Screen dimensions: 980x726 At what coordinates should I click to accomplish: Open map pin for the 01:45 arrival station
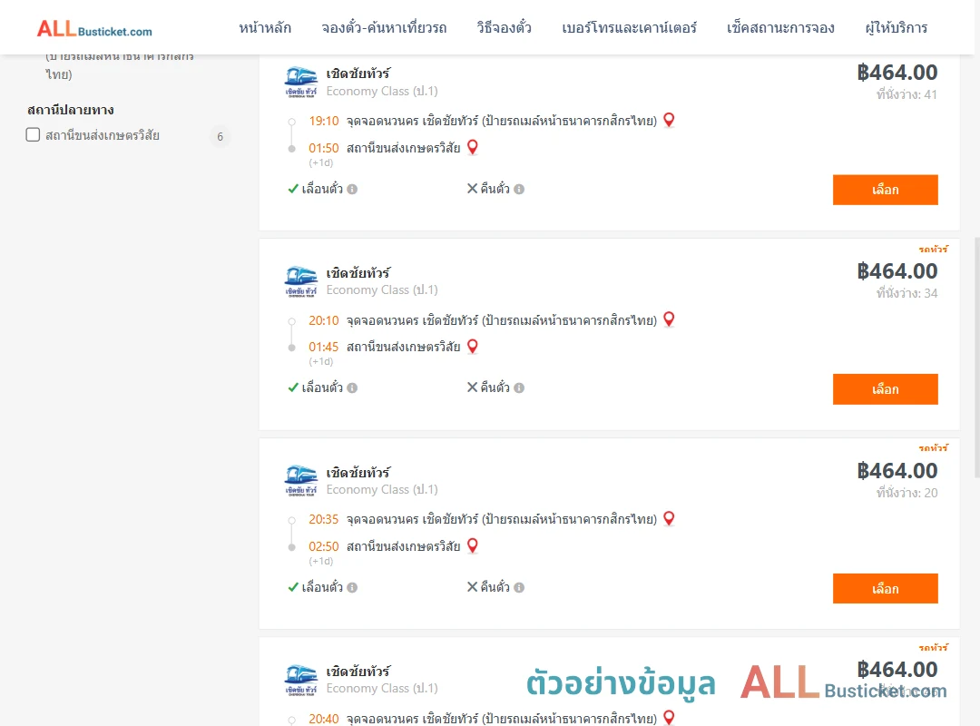[473, 346]
